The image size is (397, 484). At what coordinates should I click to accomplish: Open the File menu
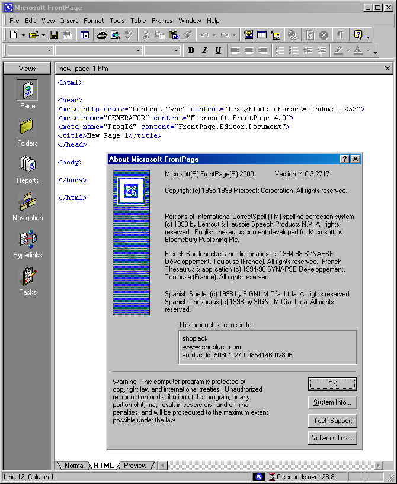point(14,21)
